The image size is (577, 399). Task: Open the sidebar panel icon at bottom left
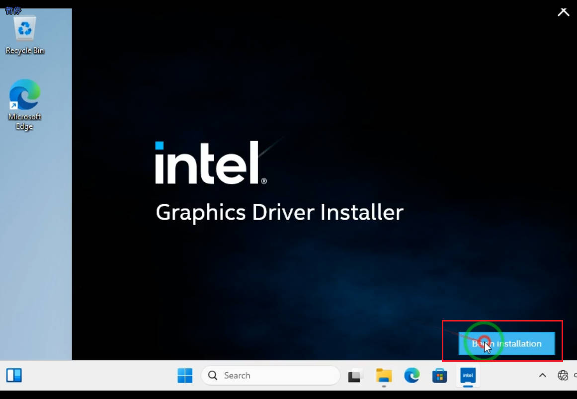click(14, 376)
